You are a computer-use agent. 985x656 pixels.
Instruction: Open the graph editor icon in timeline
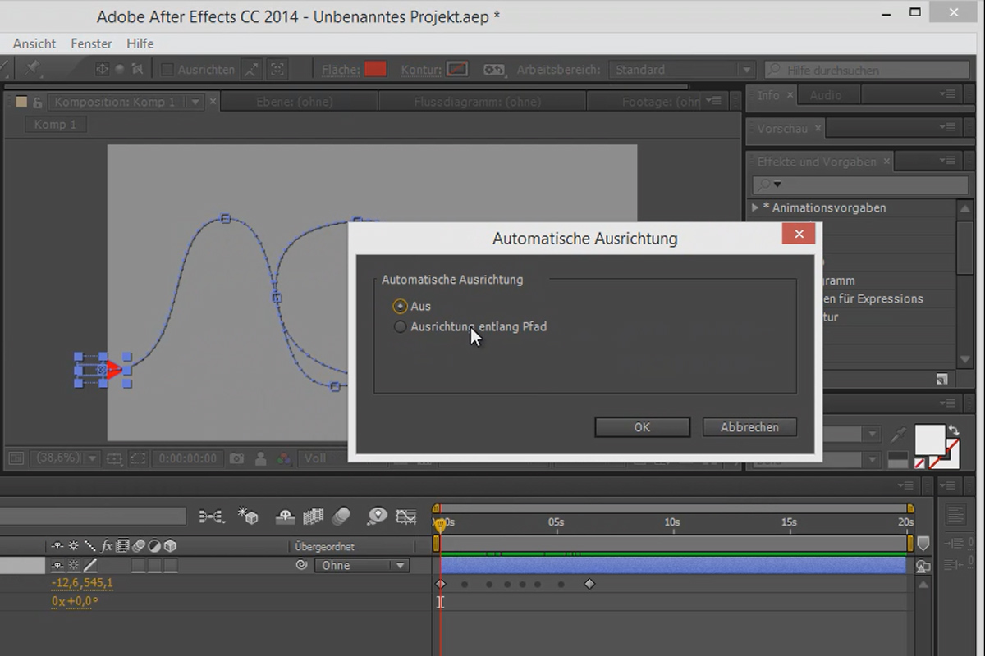click(406, 517)
